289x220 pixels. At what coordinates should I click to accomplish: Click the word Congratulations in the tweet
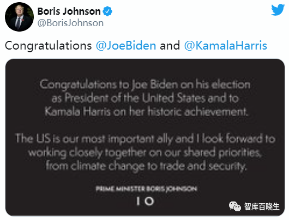(49, 46)
